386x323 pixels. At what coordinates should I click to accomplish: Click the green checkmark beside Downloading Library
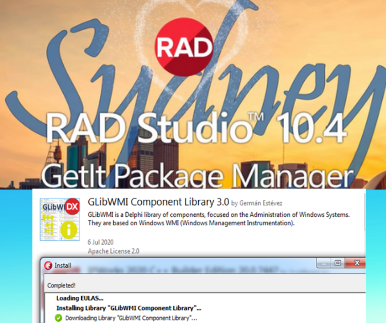[x=58, y=318]
